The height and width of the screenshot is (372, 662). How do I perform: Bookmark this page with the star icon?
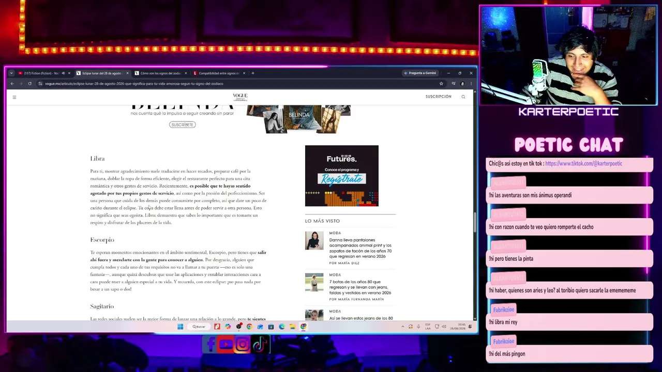pos(441,84)
